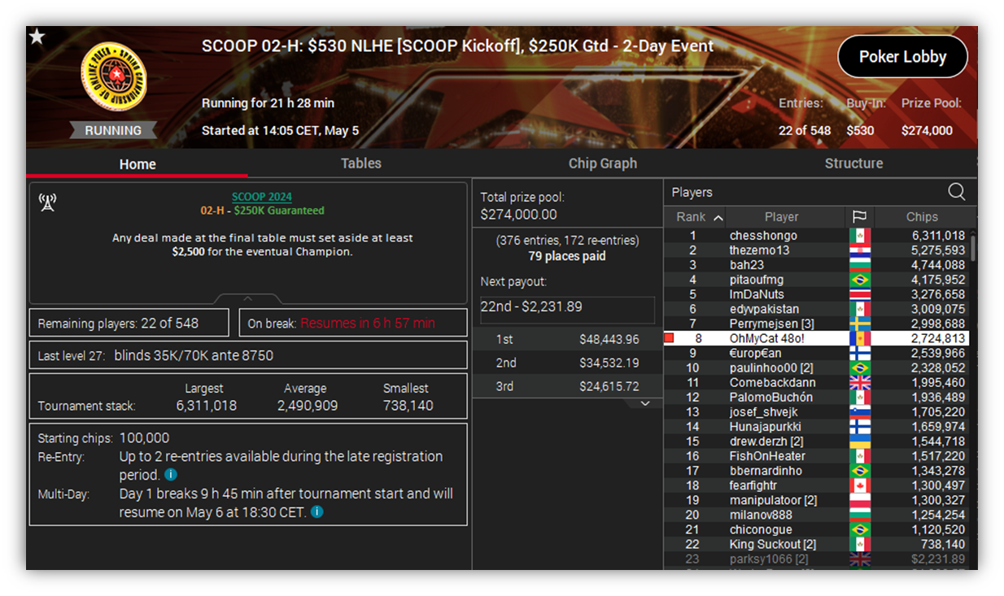Click the broadcast antenna icon

coord(47,202)
